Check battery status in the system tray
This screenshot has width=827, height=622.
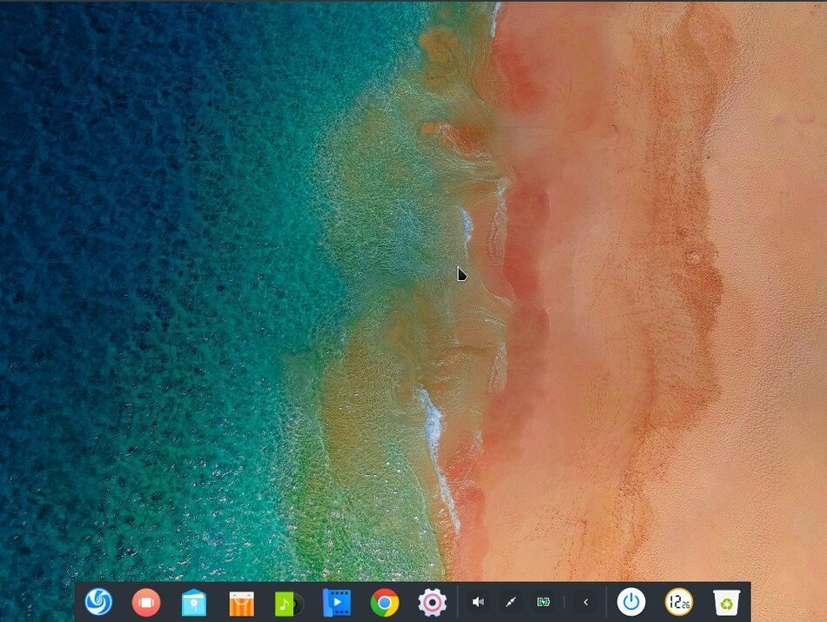click(543, 601)
